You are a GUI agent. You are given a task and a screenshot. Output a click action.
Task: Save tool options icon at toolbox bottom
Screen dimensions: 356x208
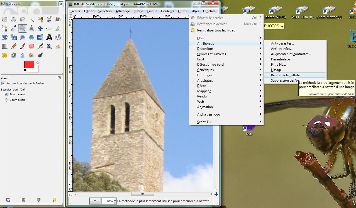click(x=8, y=200)
